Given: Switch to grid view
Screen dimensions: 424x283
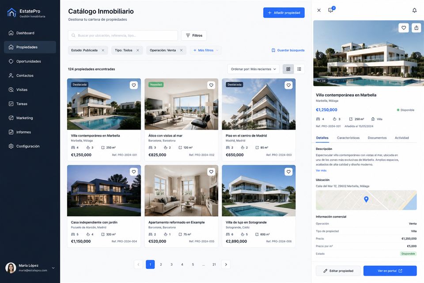Looking at the screenshot, I should pyautogui.click(x=288, y=69).
